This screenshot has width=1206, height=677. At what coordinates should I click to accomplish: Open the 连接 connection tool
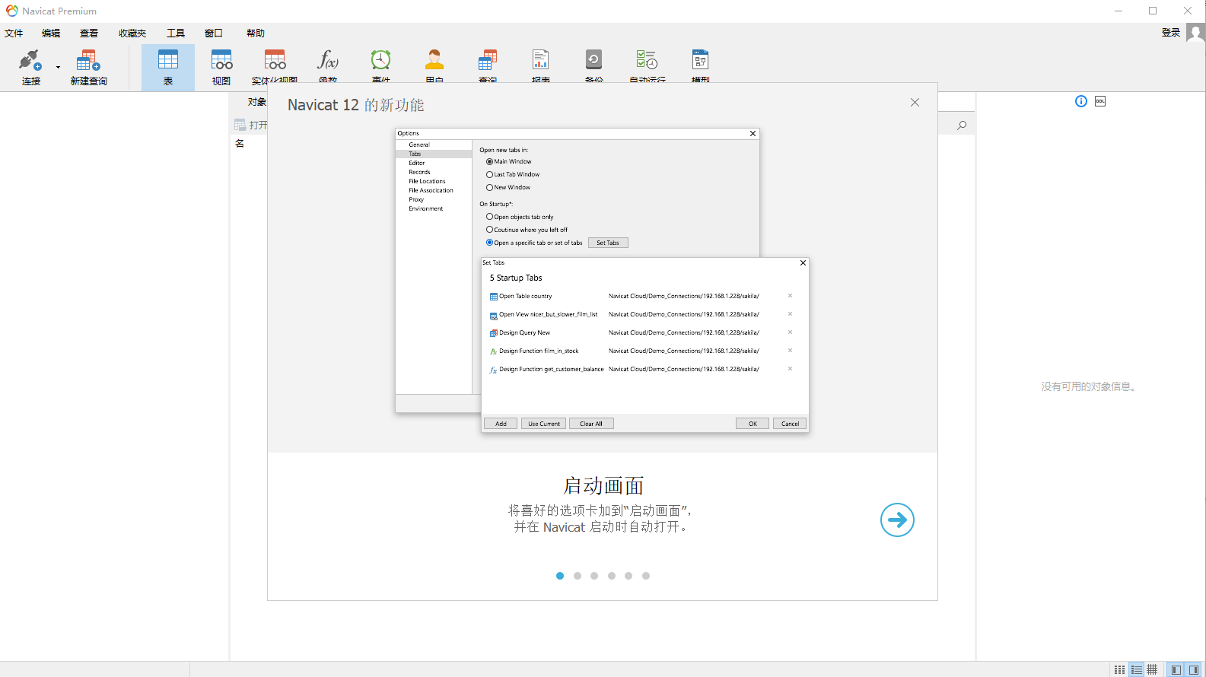tap(30, 67)
